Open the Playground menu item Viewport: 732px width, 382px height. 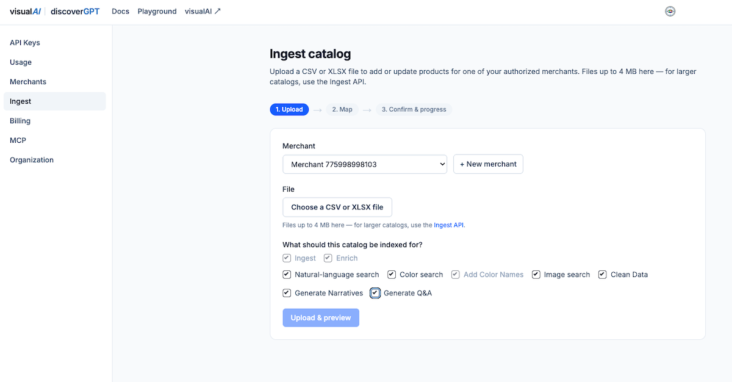(157, 11)
